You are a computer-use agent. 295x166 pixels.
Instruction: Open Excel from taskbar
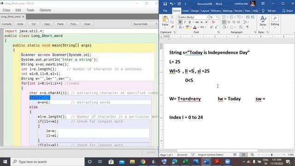[x=185, y=162]
